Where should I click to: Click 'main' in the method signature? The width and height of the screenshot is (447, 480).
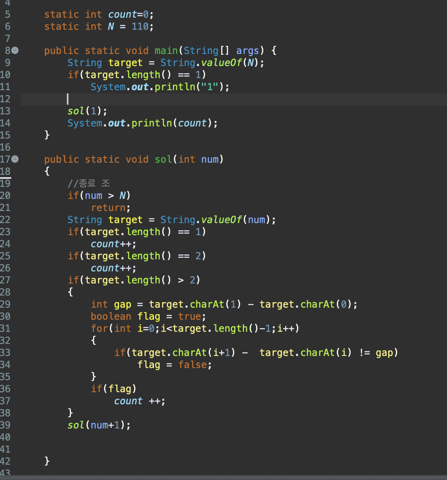click(x=166, y=50)
